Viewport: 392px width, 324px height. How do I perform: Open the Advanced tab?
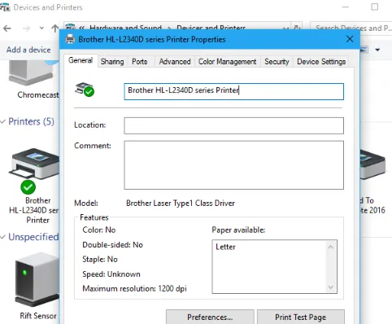point(175,62)
